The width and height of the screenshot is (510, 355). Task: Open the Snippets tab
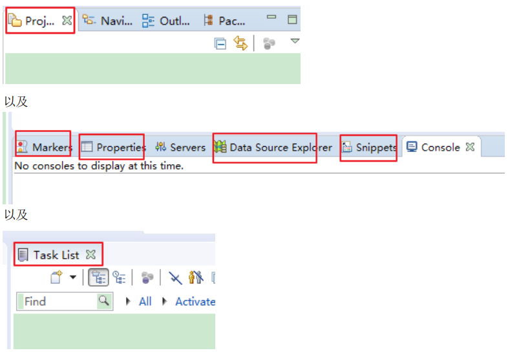click(x=369, y=147)
